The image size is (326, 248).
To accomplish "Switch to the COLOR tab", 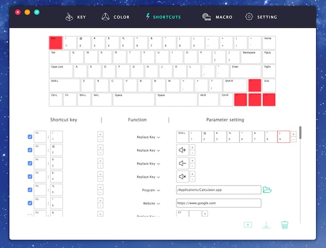I will coord(115,17).
